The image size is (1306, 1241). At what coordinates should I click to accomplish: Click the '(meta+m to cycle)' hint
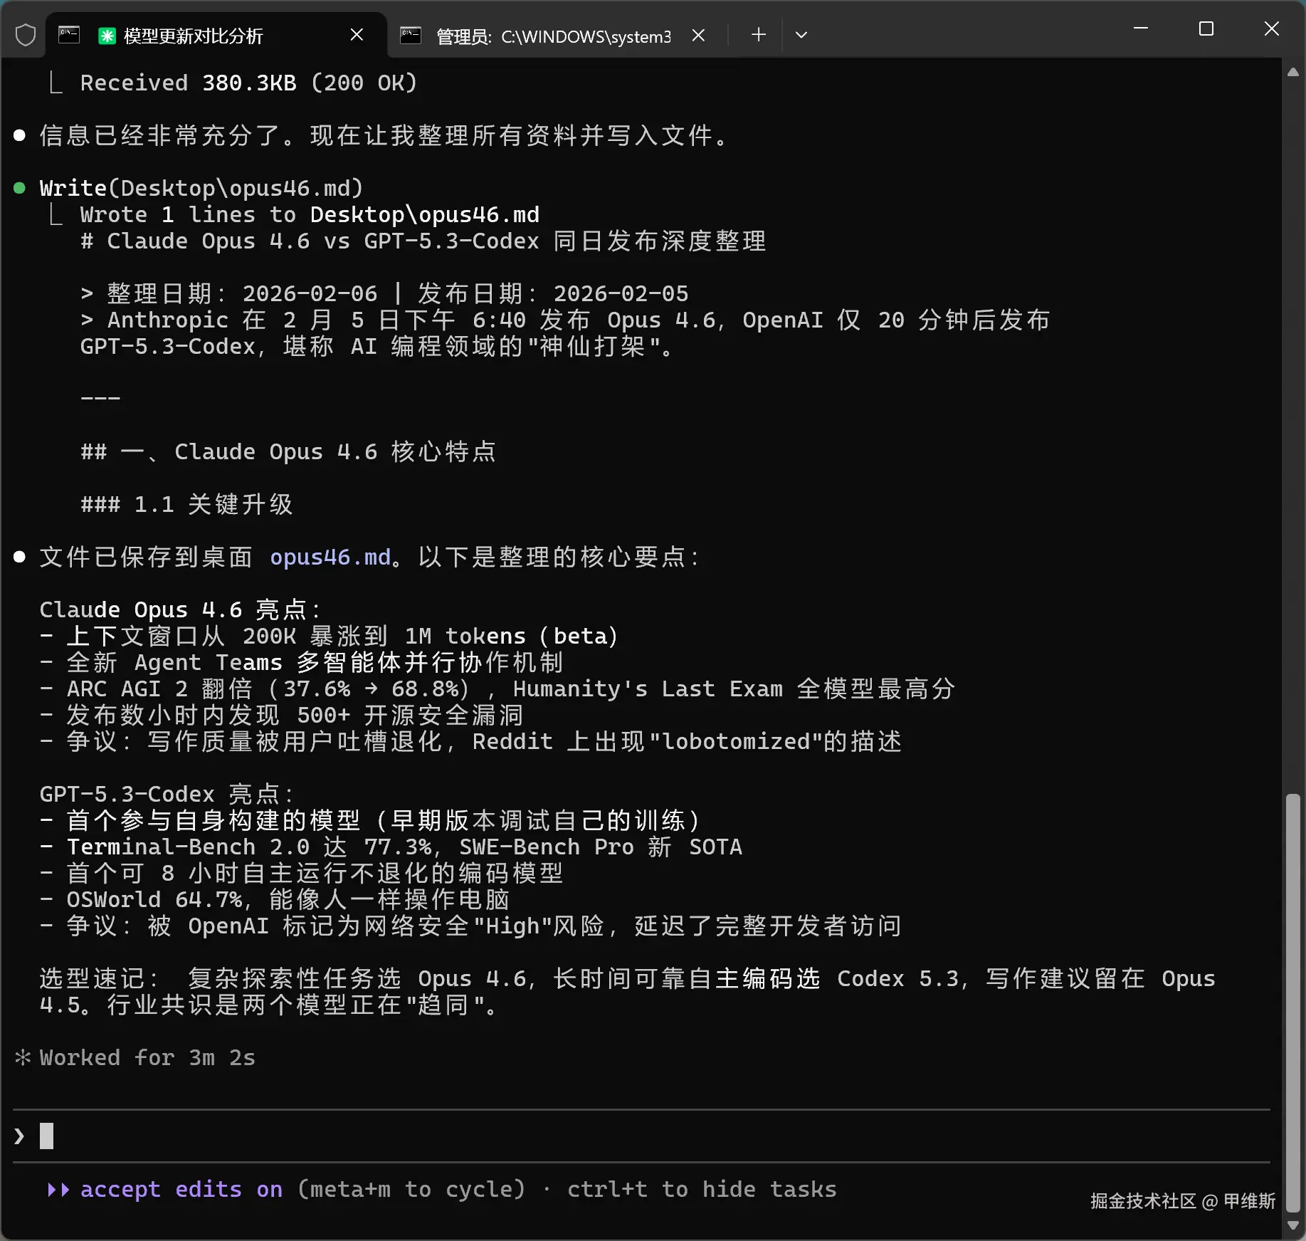point(411,1189)
